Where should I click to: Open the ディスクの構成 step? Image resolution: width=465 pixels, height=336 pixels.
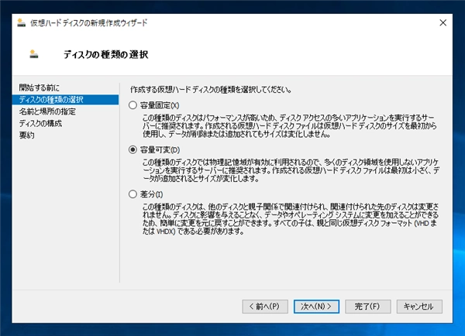(40, 123)
